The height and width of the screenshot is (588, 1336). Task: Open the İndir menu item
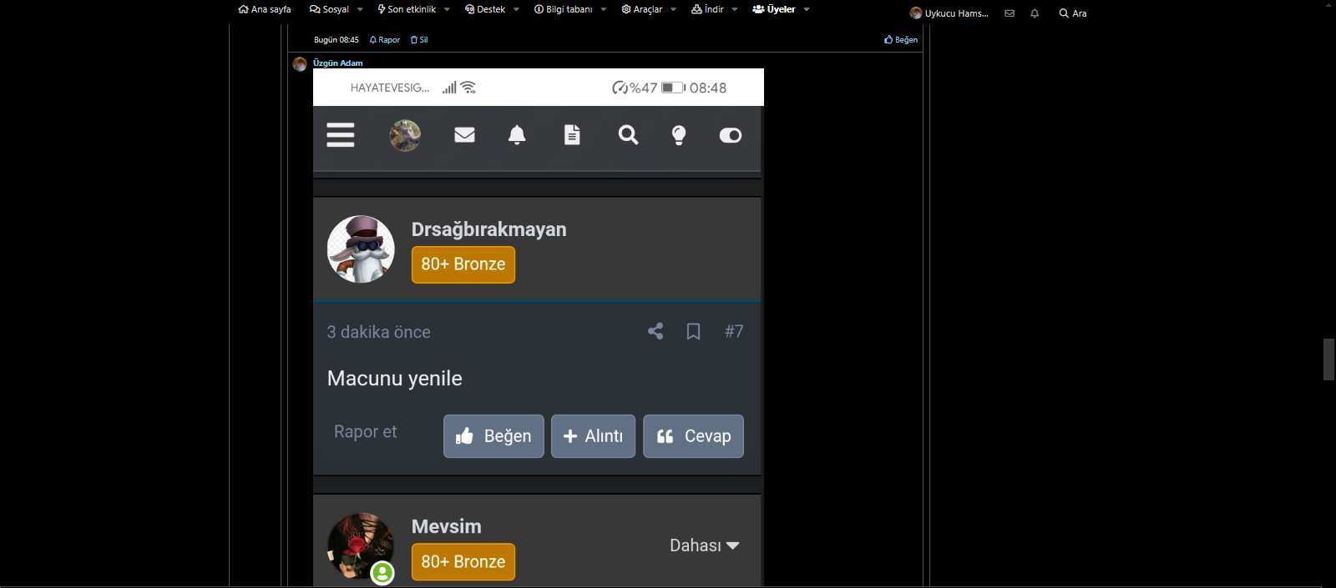pyautogui.click(x=708, y=9)
